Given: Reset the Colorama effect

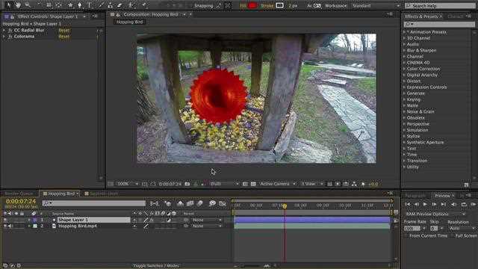Looking at the screenshot, I should pyautogui.click(x=63, y=37).
